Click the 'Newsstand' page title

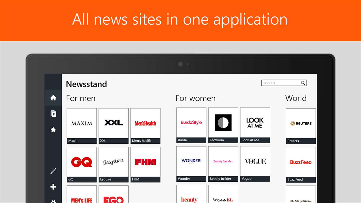86,84
